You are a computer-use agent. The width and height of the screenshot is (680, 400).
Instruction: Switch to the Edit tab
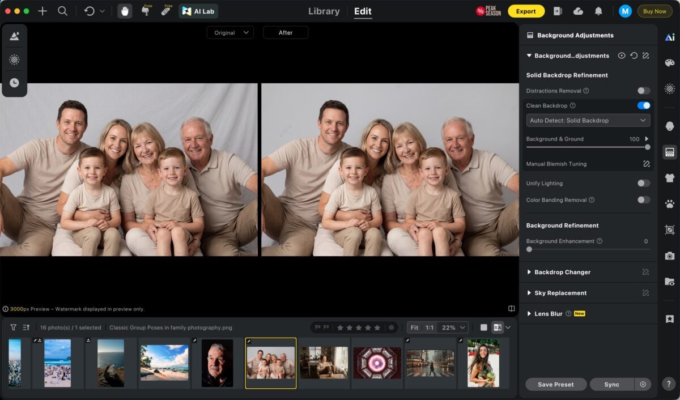363,11
